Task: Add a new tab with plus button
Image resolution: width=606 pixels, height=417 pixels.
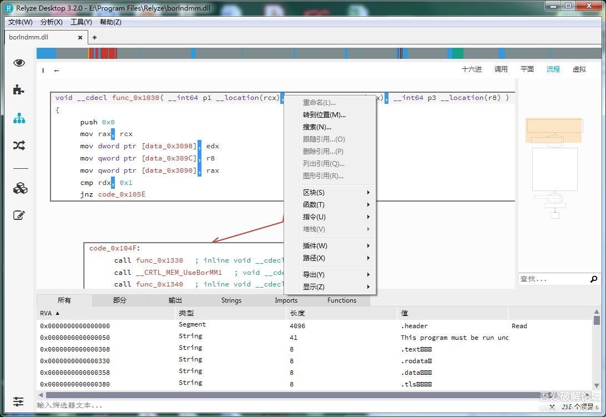Action: 94,38
